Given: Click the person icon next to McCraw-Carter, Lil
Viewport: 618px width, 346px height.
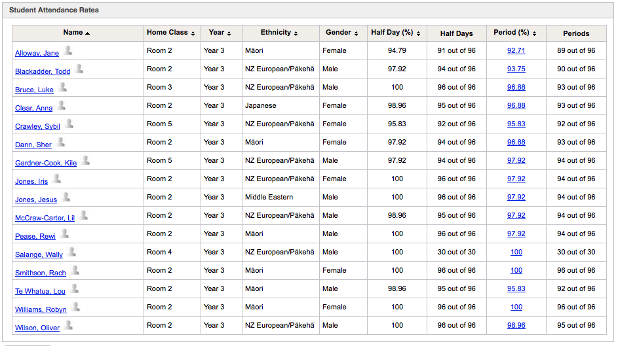Looking at the screenshot, I should [x=83, y=215].
